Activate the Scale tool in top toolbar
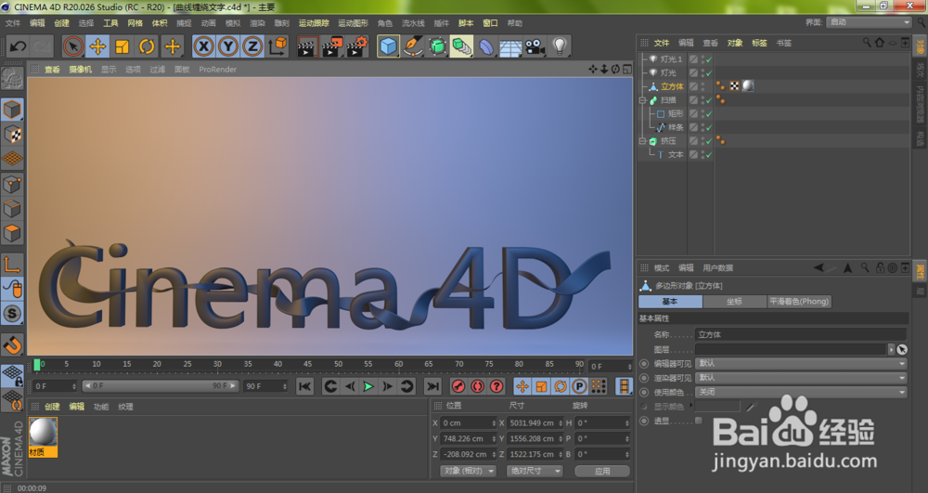928x493 pixels. [122, 46]
